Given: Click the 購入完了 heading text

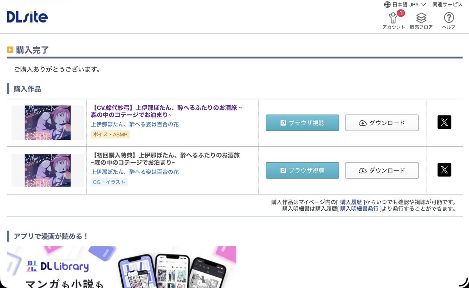Looking at the screenshot, I should tap(32, 50).
